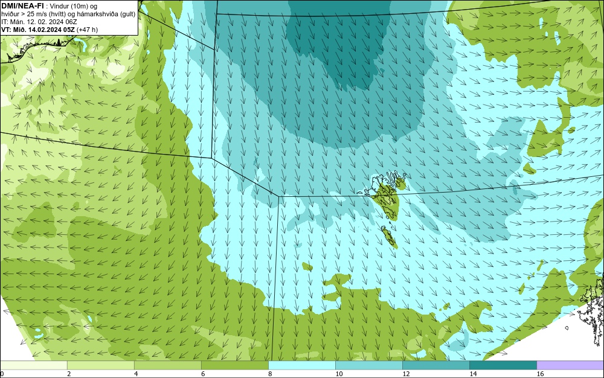Viewport: 604px width, 378px height.
Task: Click the 2–4 m/s light green legend swatch
Action: click(100, 365)
